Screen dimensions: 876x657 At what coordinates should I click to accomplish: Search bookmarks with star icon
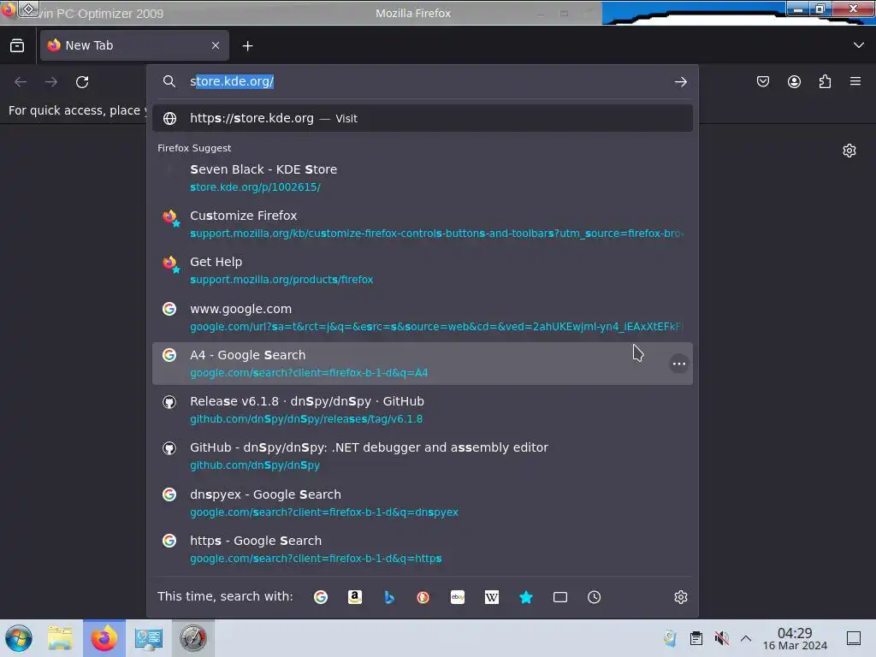pyautogui.click(x=526, y=596)
